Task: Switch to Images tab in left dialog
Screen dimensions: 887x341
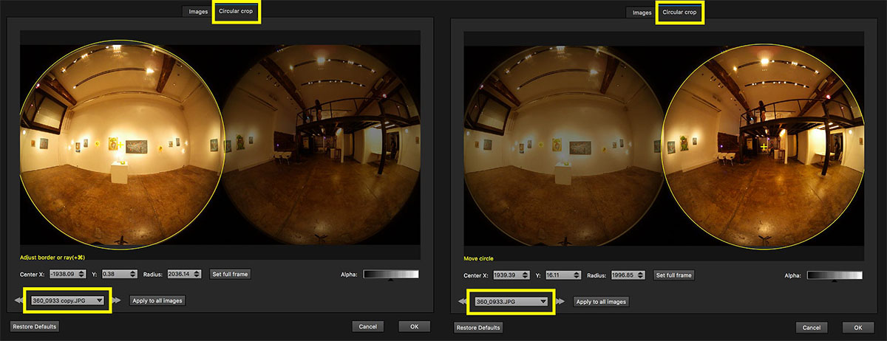Action: pos(197,12)
